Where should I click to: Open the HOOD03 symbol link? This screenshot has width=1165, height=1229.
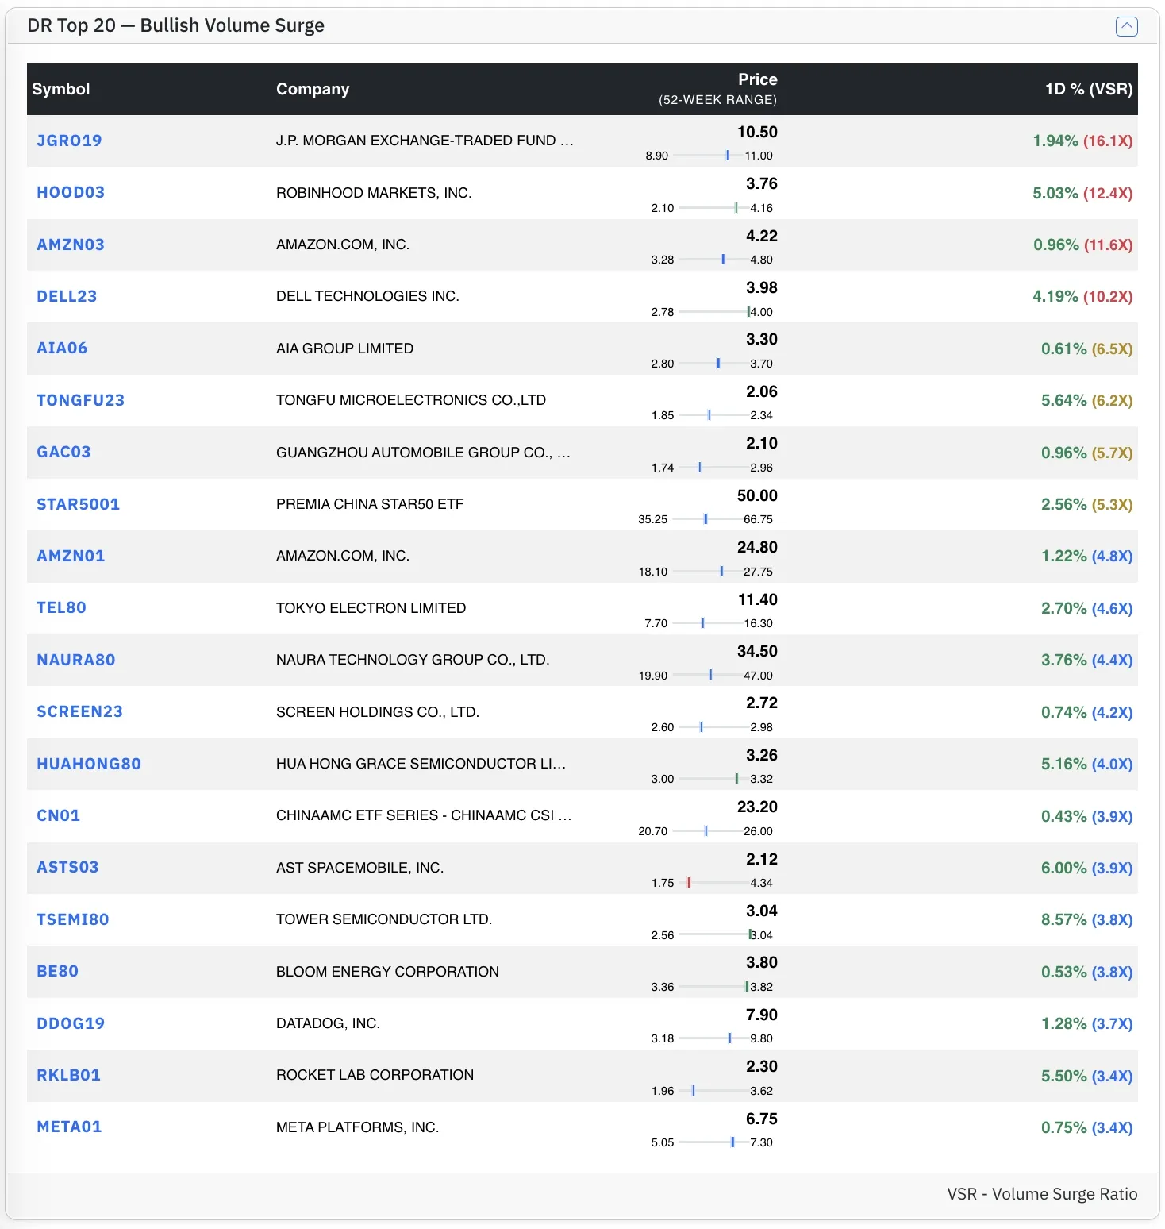click(x=71, y=192)
